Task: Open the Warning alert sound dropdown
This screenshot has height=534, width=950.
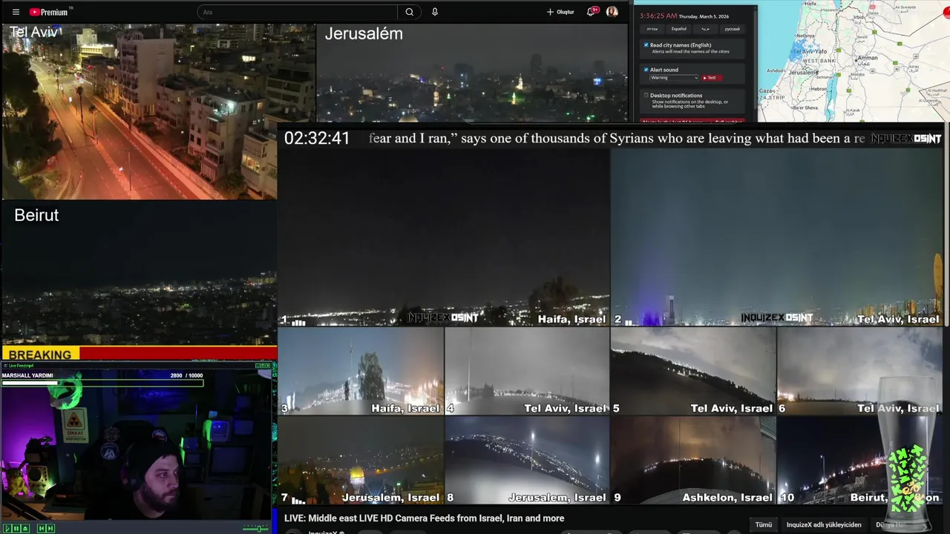Action: 674,78
